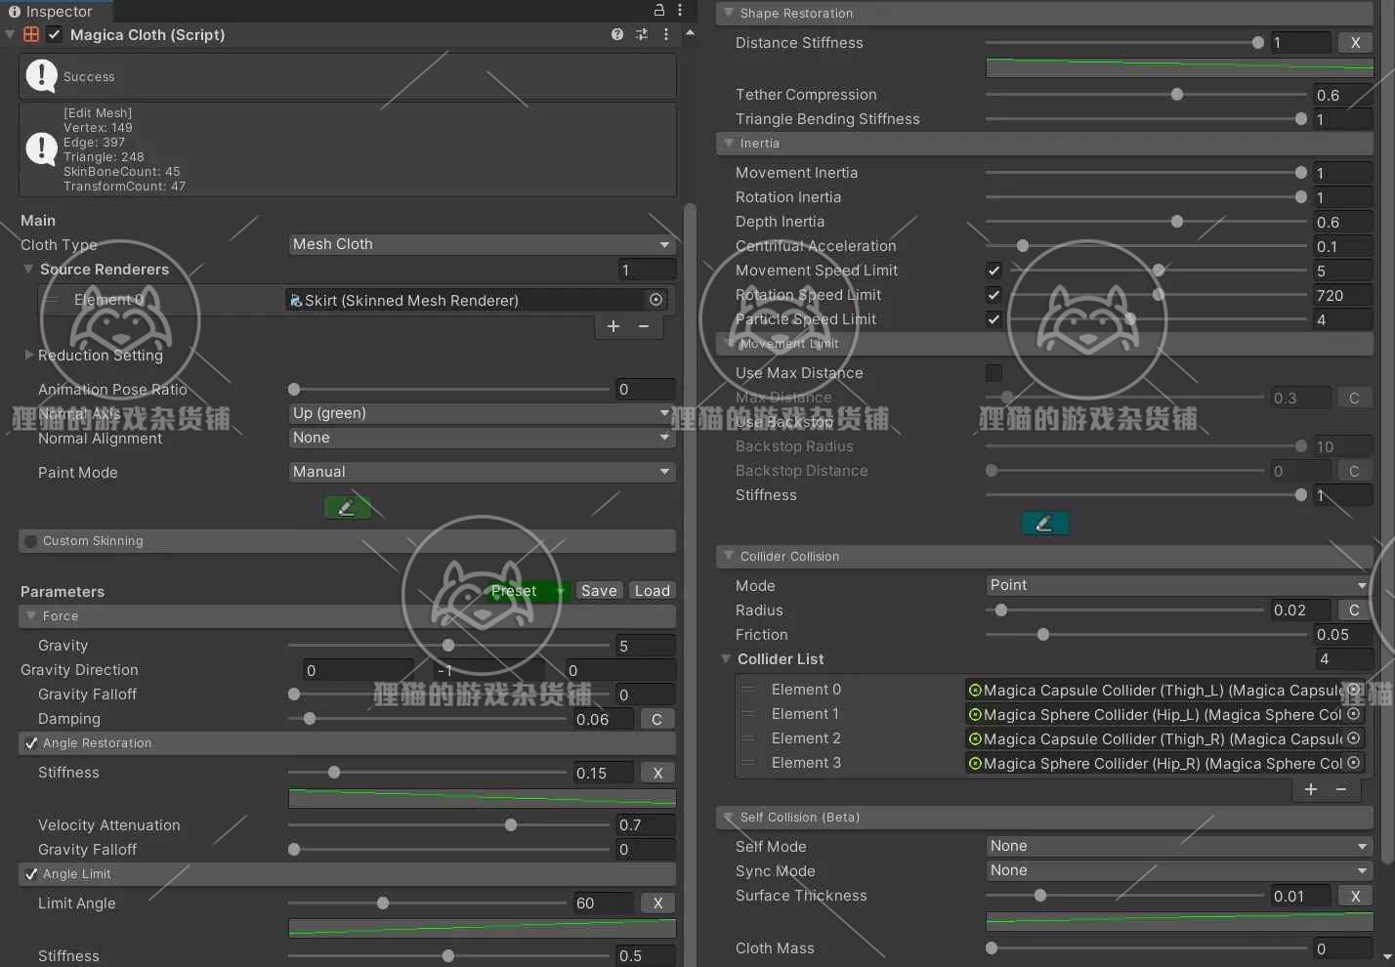Click the Magica Cloth script icon
The image size is (1395, 967).
(31, 34)
